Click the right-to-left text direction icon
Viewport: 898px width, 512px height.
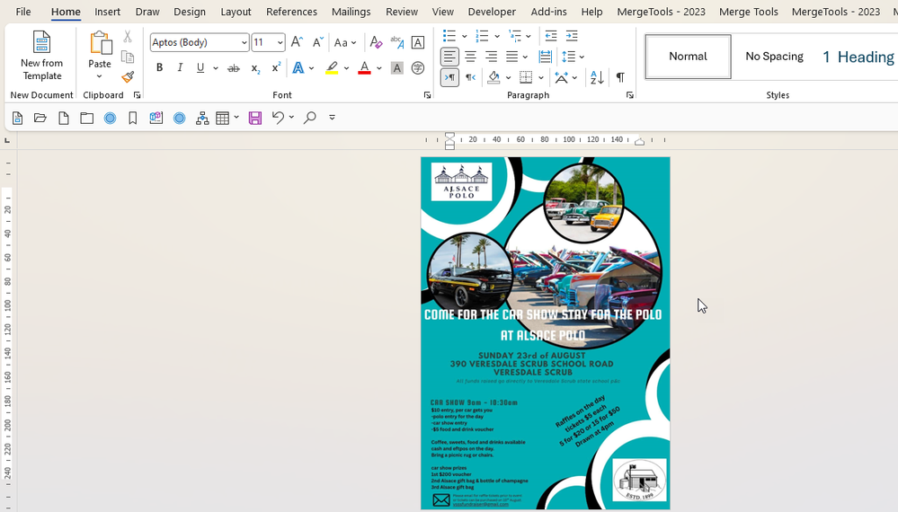[x=470, y=77]
